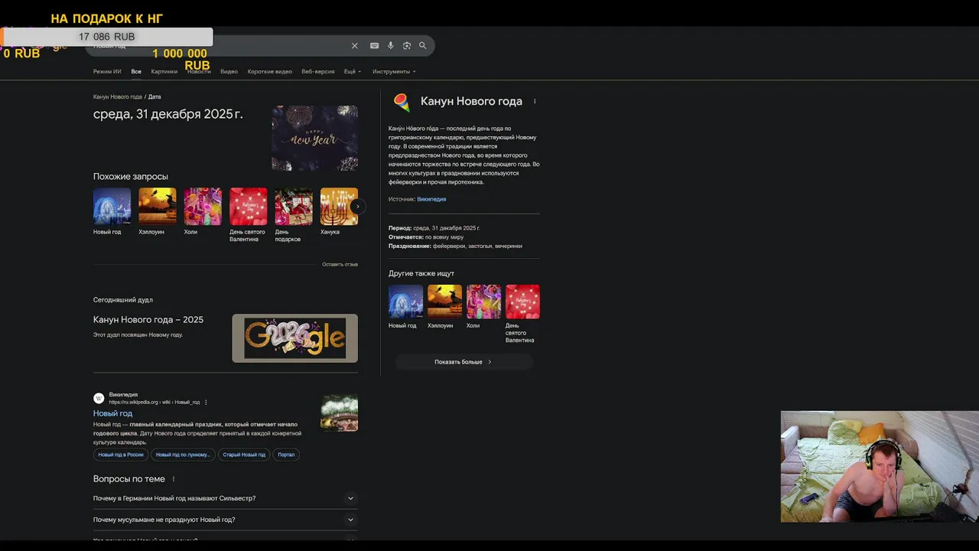Open the Видео tab

(x=229, y=71)
